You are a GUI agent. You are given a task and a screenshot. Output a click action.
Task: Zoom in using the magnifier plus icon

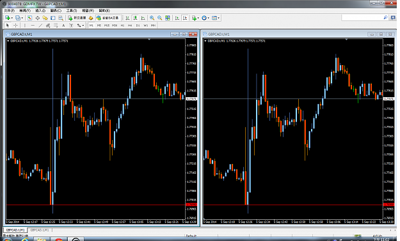(152, 18)
